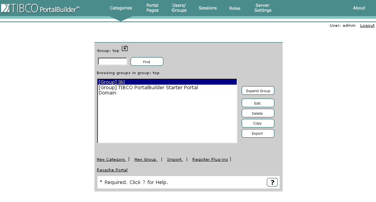Click the TIBCO PortalBuilder logo
Viewport: 376px width, 202px height.
40,8
